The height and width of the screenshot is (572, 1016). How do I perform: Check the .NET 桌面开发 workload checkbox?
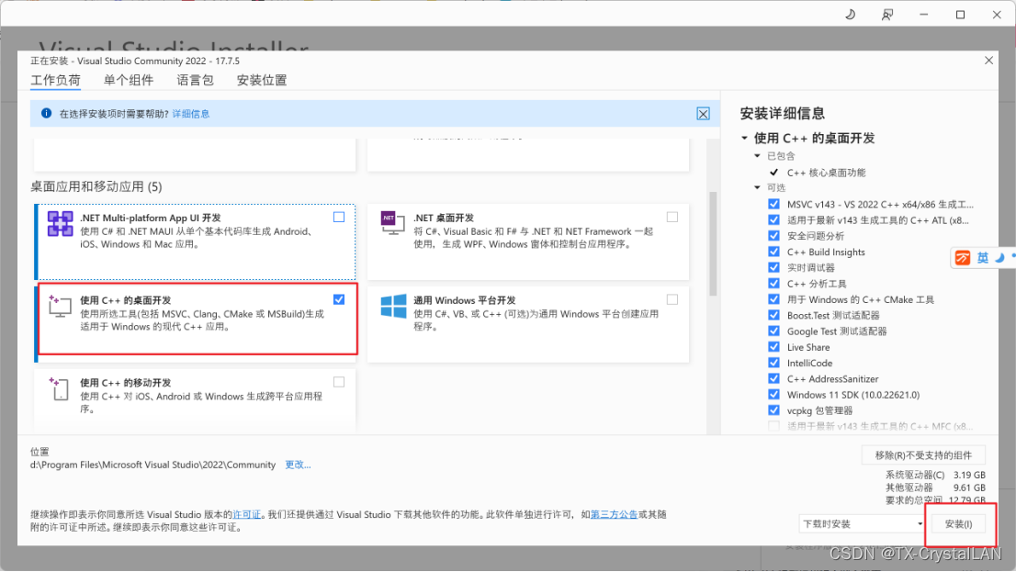pyautogui.click(x=672, y=217)
